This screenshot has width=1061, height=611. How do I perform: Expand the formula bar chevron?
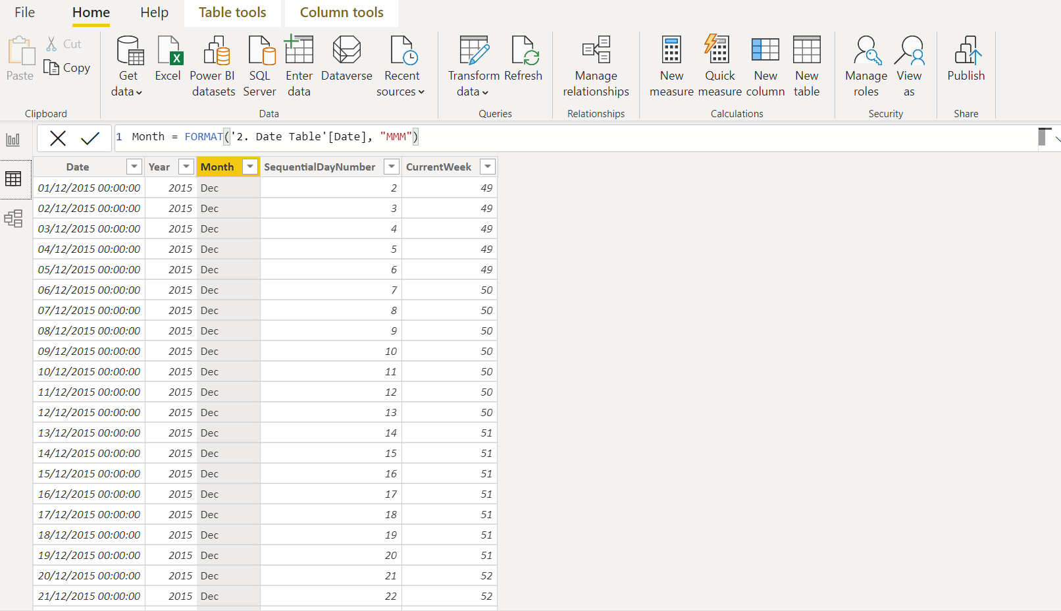click(1057, 139)
